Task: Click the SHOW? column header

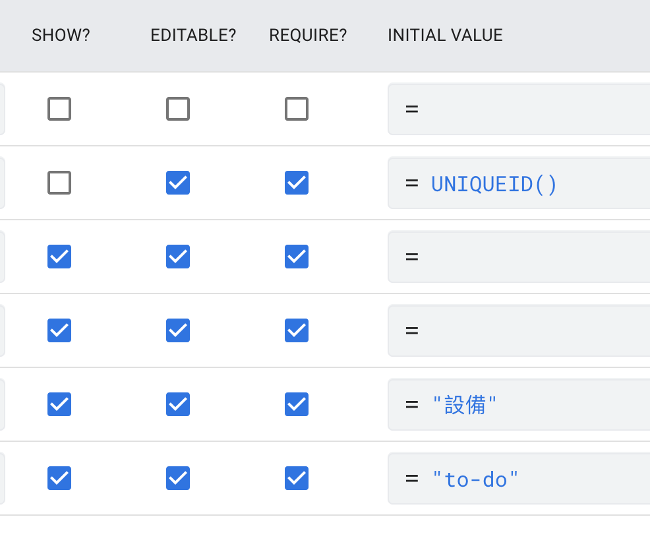Action: 61,36
